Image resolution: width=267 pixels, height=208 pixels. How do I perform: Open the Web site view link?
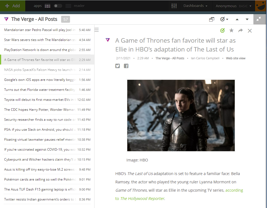coord(236,58)
